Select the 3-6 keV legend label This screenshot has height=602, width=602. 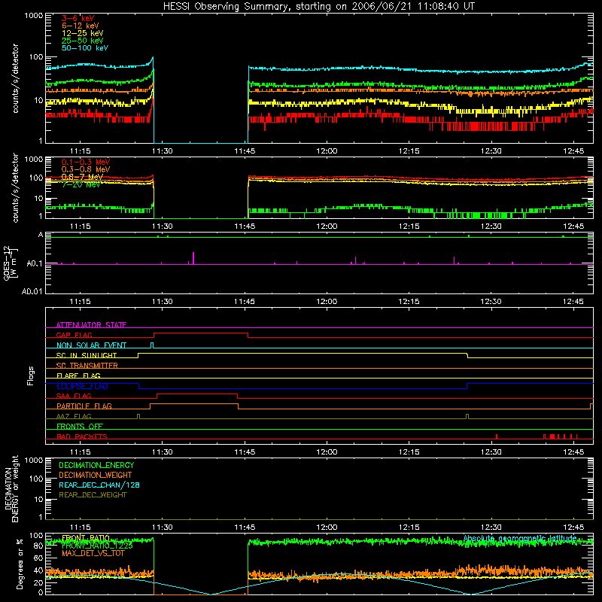pos(78,18)
